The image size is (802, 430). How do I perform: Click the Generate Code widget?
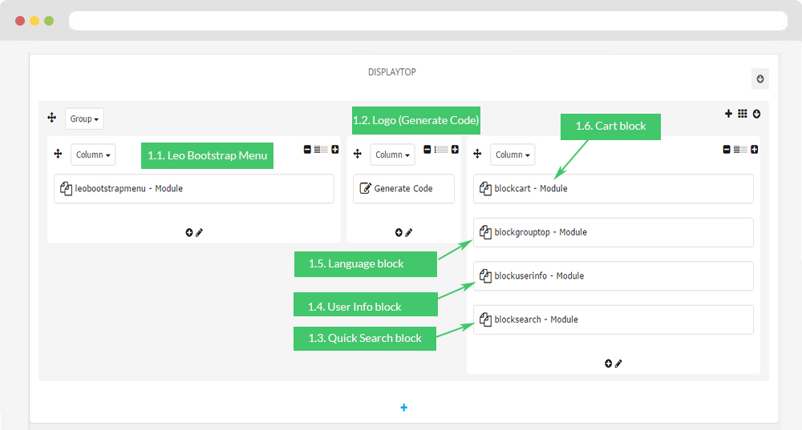403,189
